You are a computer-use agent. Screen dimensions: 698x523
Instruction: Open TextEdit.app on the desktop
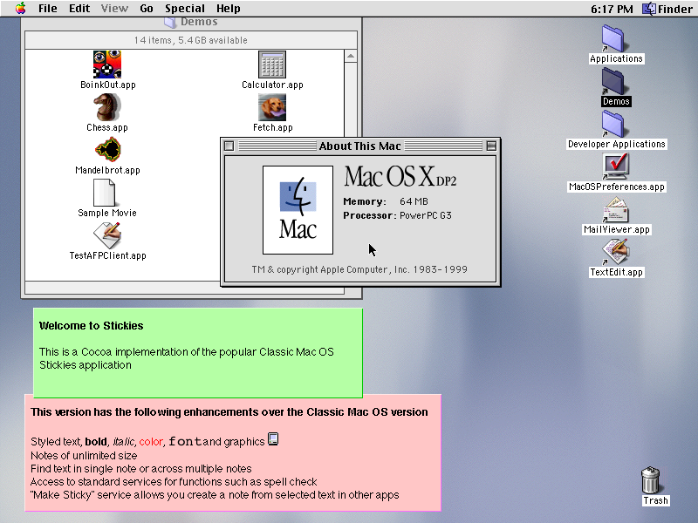click(616, 252)
